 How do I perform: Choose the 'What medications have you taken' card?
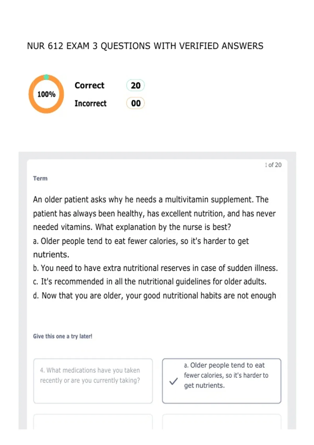coord(93,381)
